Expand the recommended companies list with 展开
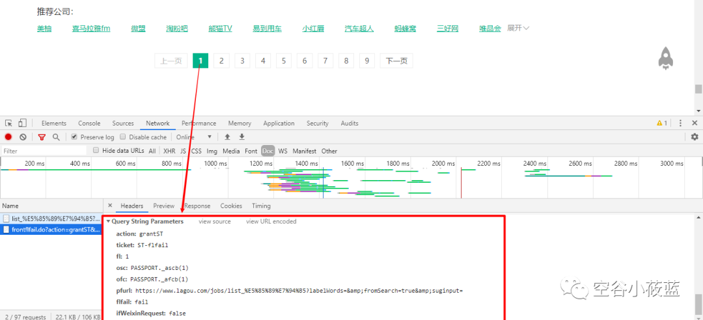 518,28
